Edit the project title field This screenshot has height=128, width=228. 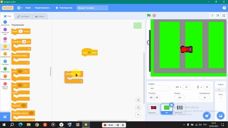(92, 8)
